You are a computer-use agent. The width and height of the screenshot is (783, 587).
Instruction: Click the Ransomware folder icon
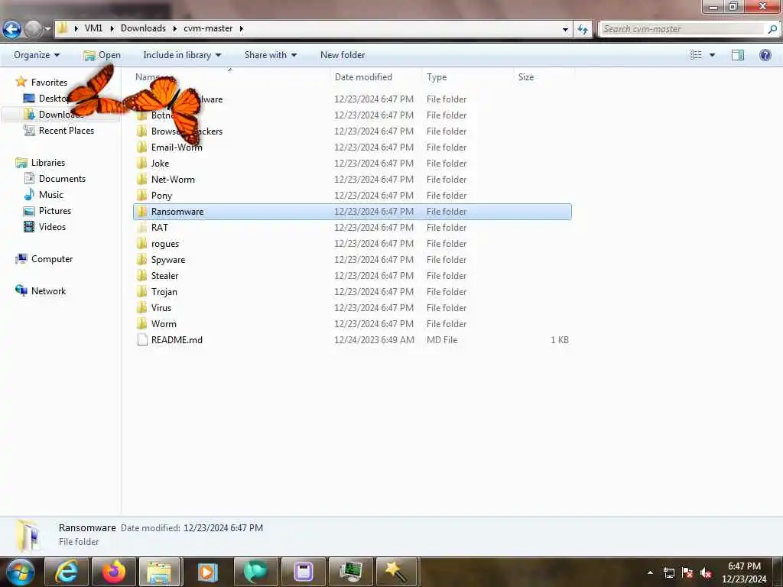point(142,211)
